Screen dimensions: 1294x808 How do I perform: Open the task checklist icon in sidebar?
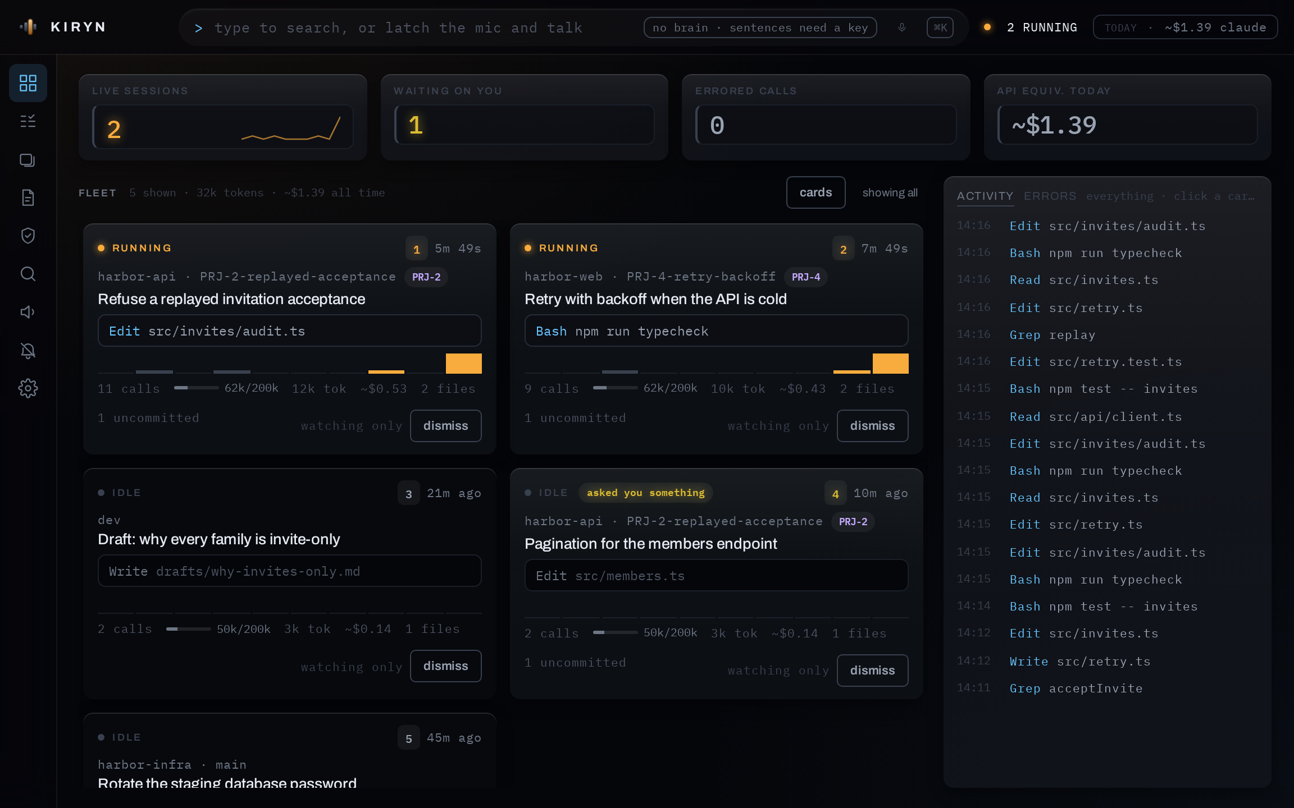tap(28, 121)
